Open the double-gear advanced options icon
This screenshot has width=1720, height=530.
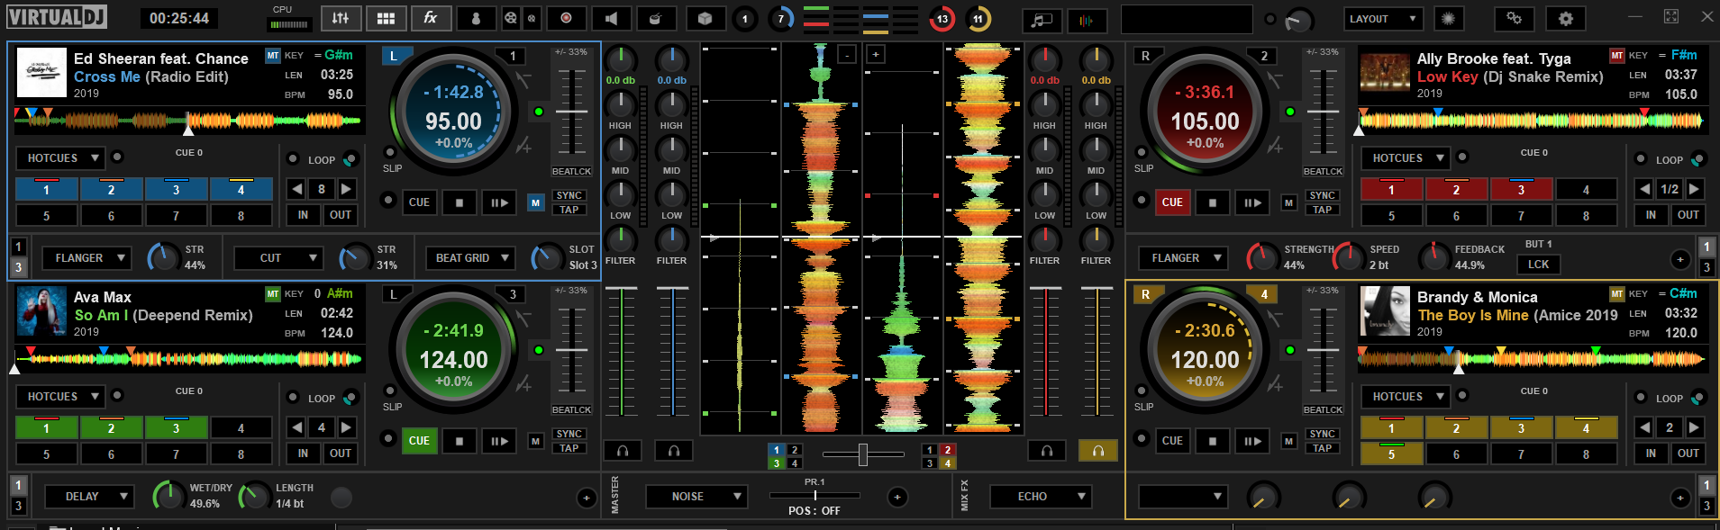click(x=1514, y=19)
